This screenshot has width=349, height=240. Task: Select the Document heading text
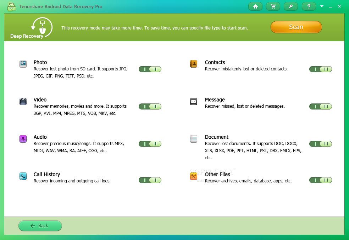[x=217, y=137]
